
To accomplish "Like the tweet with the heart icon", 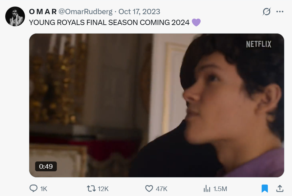I will [x=149, y=188].
